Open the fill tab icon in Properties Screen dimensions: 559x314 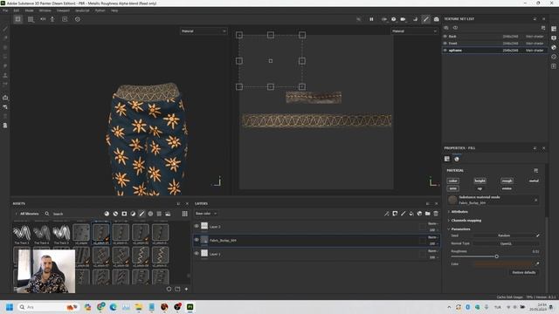coord(457,159)
